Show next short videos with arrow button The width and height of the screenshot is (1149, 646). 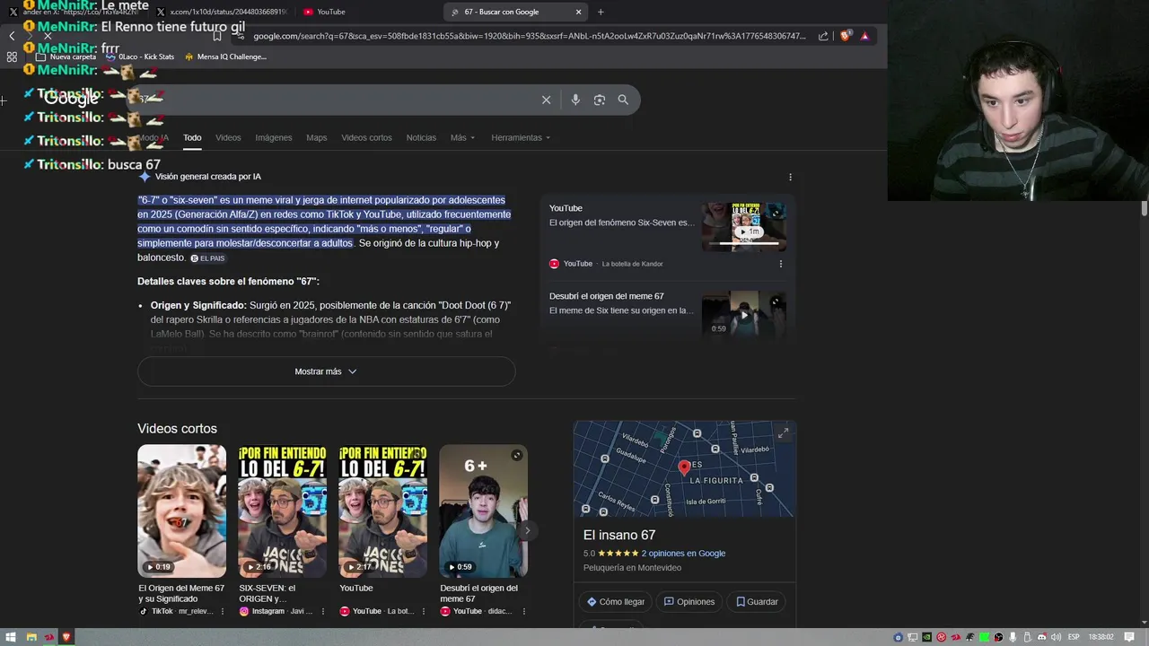pyautogui.click(x=527, y=530)
